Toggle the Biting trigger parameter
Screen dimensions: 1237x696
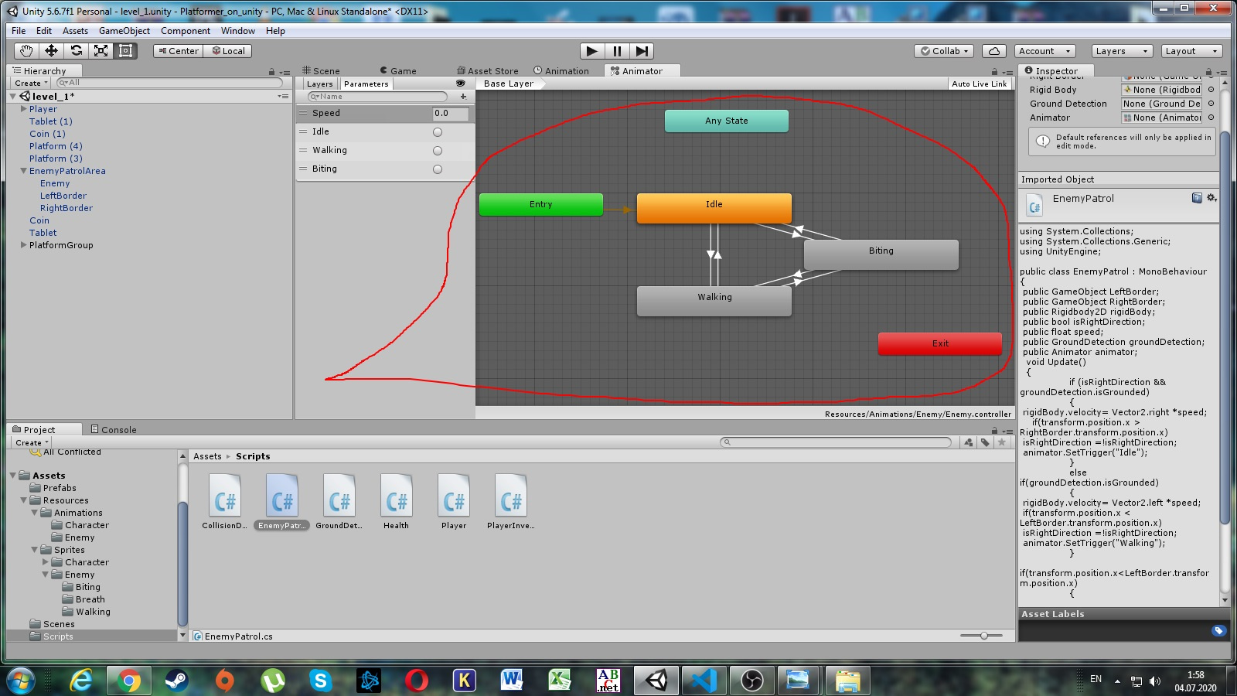[438, 169]
